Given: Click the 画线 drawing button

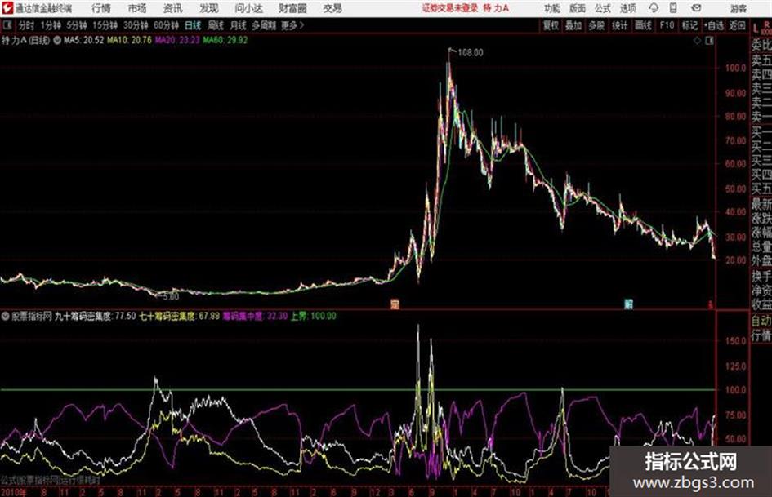Looking at the screenshot, I should (643, 25).
